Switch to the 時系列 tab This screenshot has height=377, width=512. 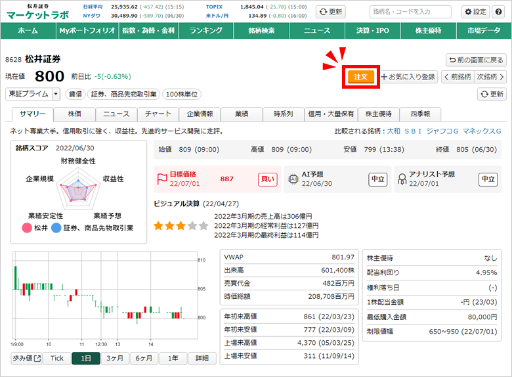coord(284,114)
